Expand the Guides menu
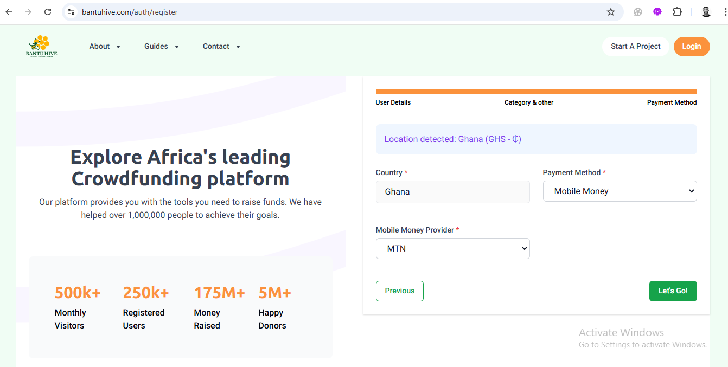 click(161, 47)
